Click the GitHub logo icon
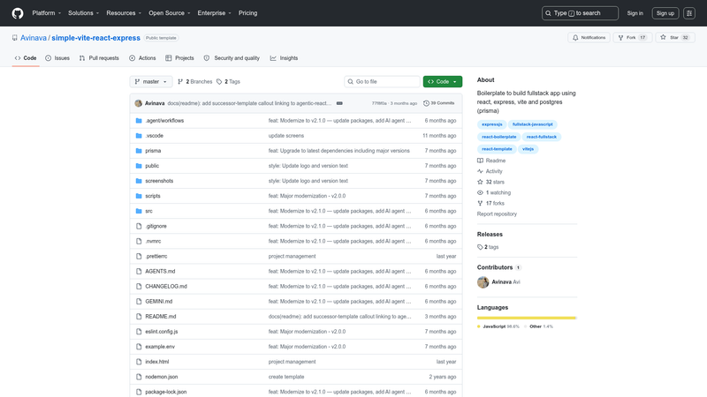This screenshot has width=707, height=397. pos(18,13)
